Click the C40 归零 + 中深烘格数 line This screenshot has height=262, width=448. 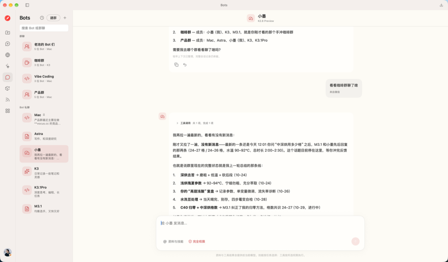point(246,207)
